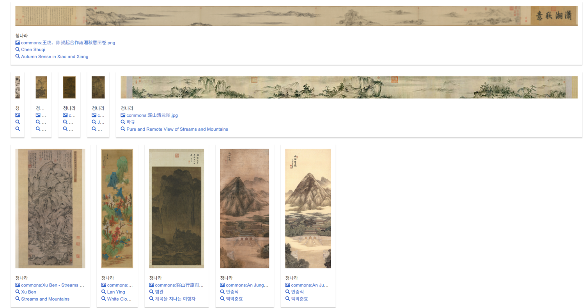
Task: Follow the Chen Shuqi link
Action: point(33,50)
